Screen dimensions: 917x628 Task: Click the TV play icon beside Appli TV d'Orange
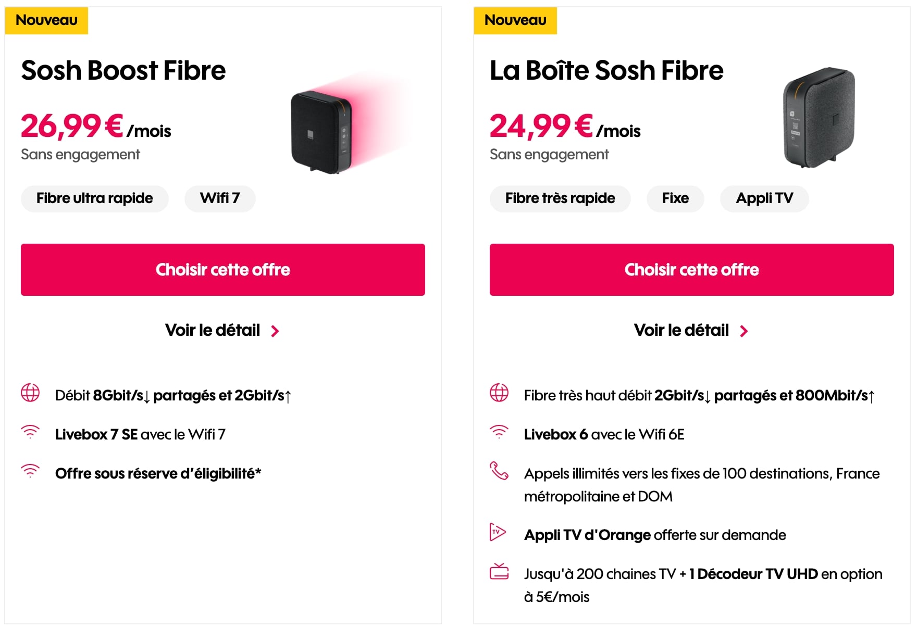499,533
